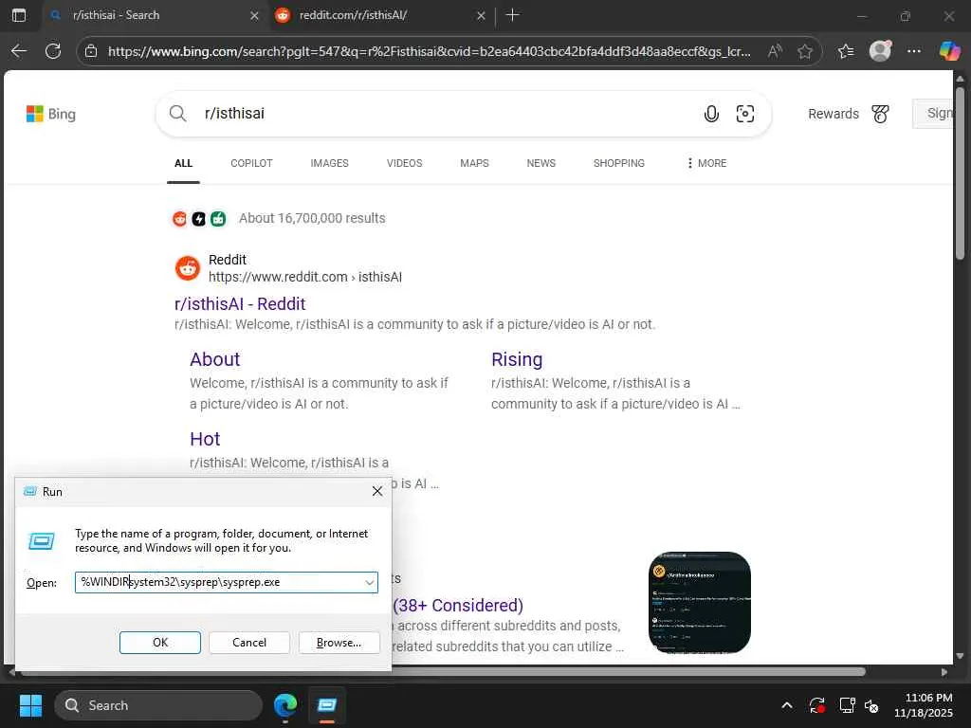Image resolution: width=971 pixels, height=728 pixels.
Task: Select the MAPS search tab
Action: (x=474, y=163)
